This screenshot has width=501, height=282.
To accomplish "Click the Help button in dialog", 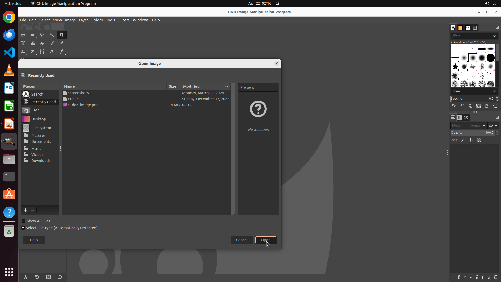I will pyautogui.click(x=34, y=240).
